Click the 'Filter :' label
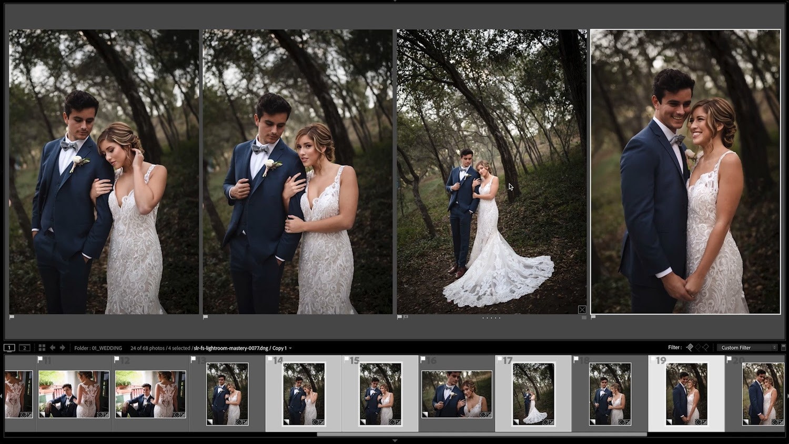789x444 pixels. 675,348
